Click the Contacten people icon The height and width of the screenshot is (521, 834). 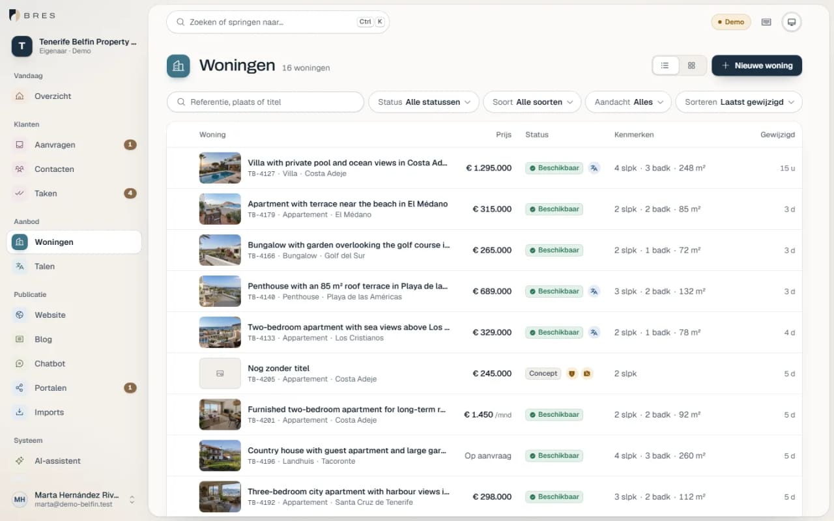tap(20, 169)
